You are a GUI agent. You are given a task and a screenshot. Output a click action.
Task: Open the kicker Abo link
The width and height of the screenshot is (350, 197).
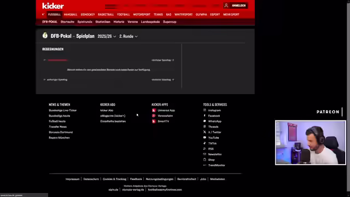107,111
